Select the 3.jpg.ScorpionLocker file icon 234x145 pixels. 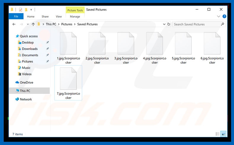point(126,43)
